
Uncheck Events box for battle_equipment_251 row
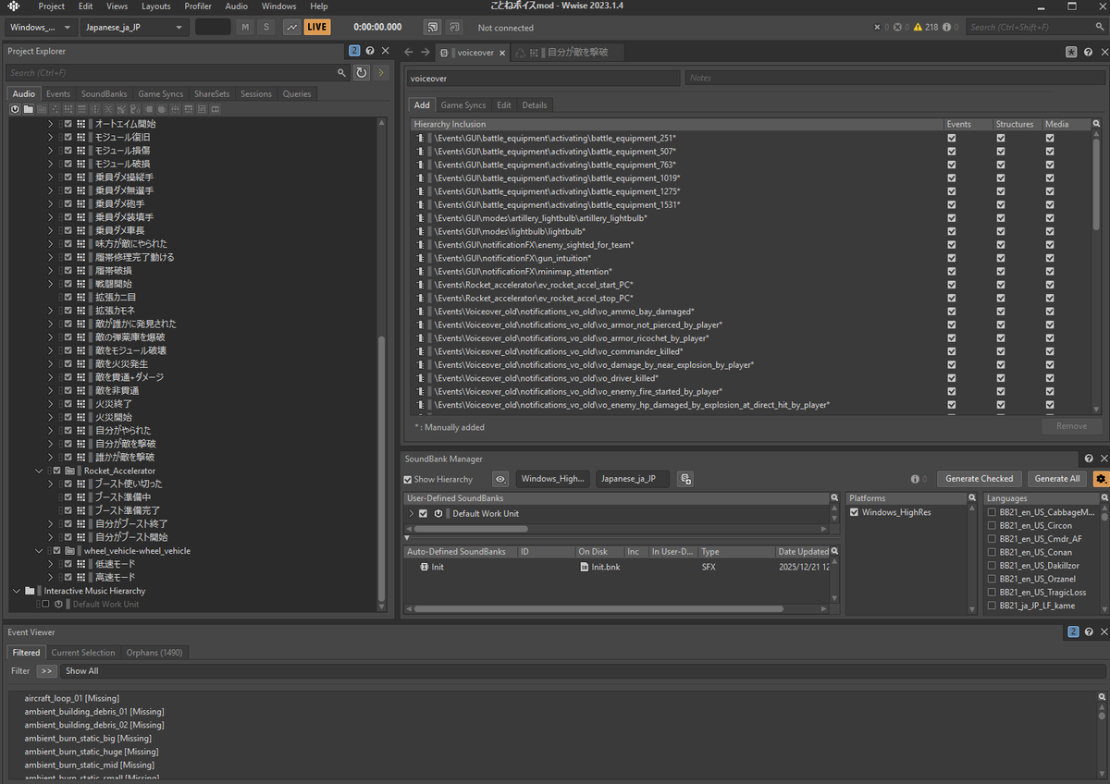tap(952, 138)
